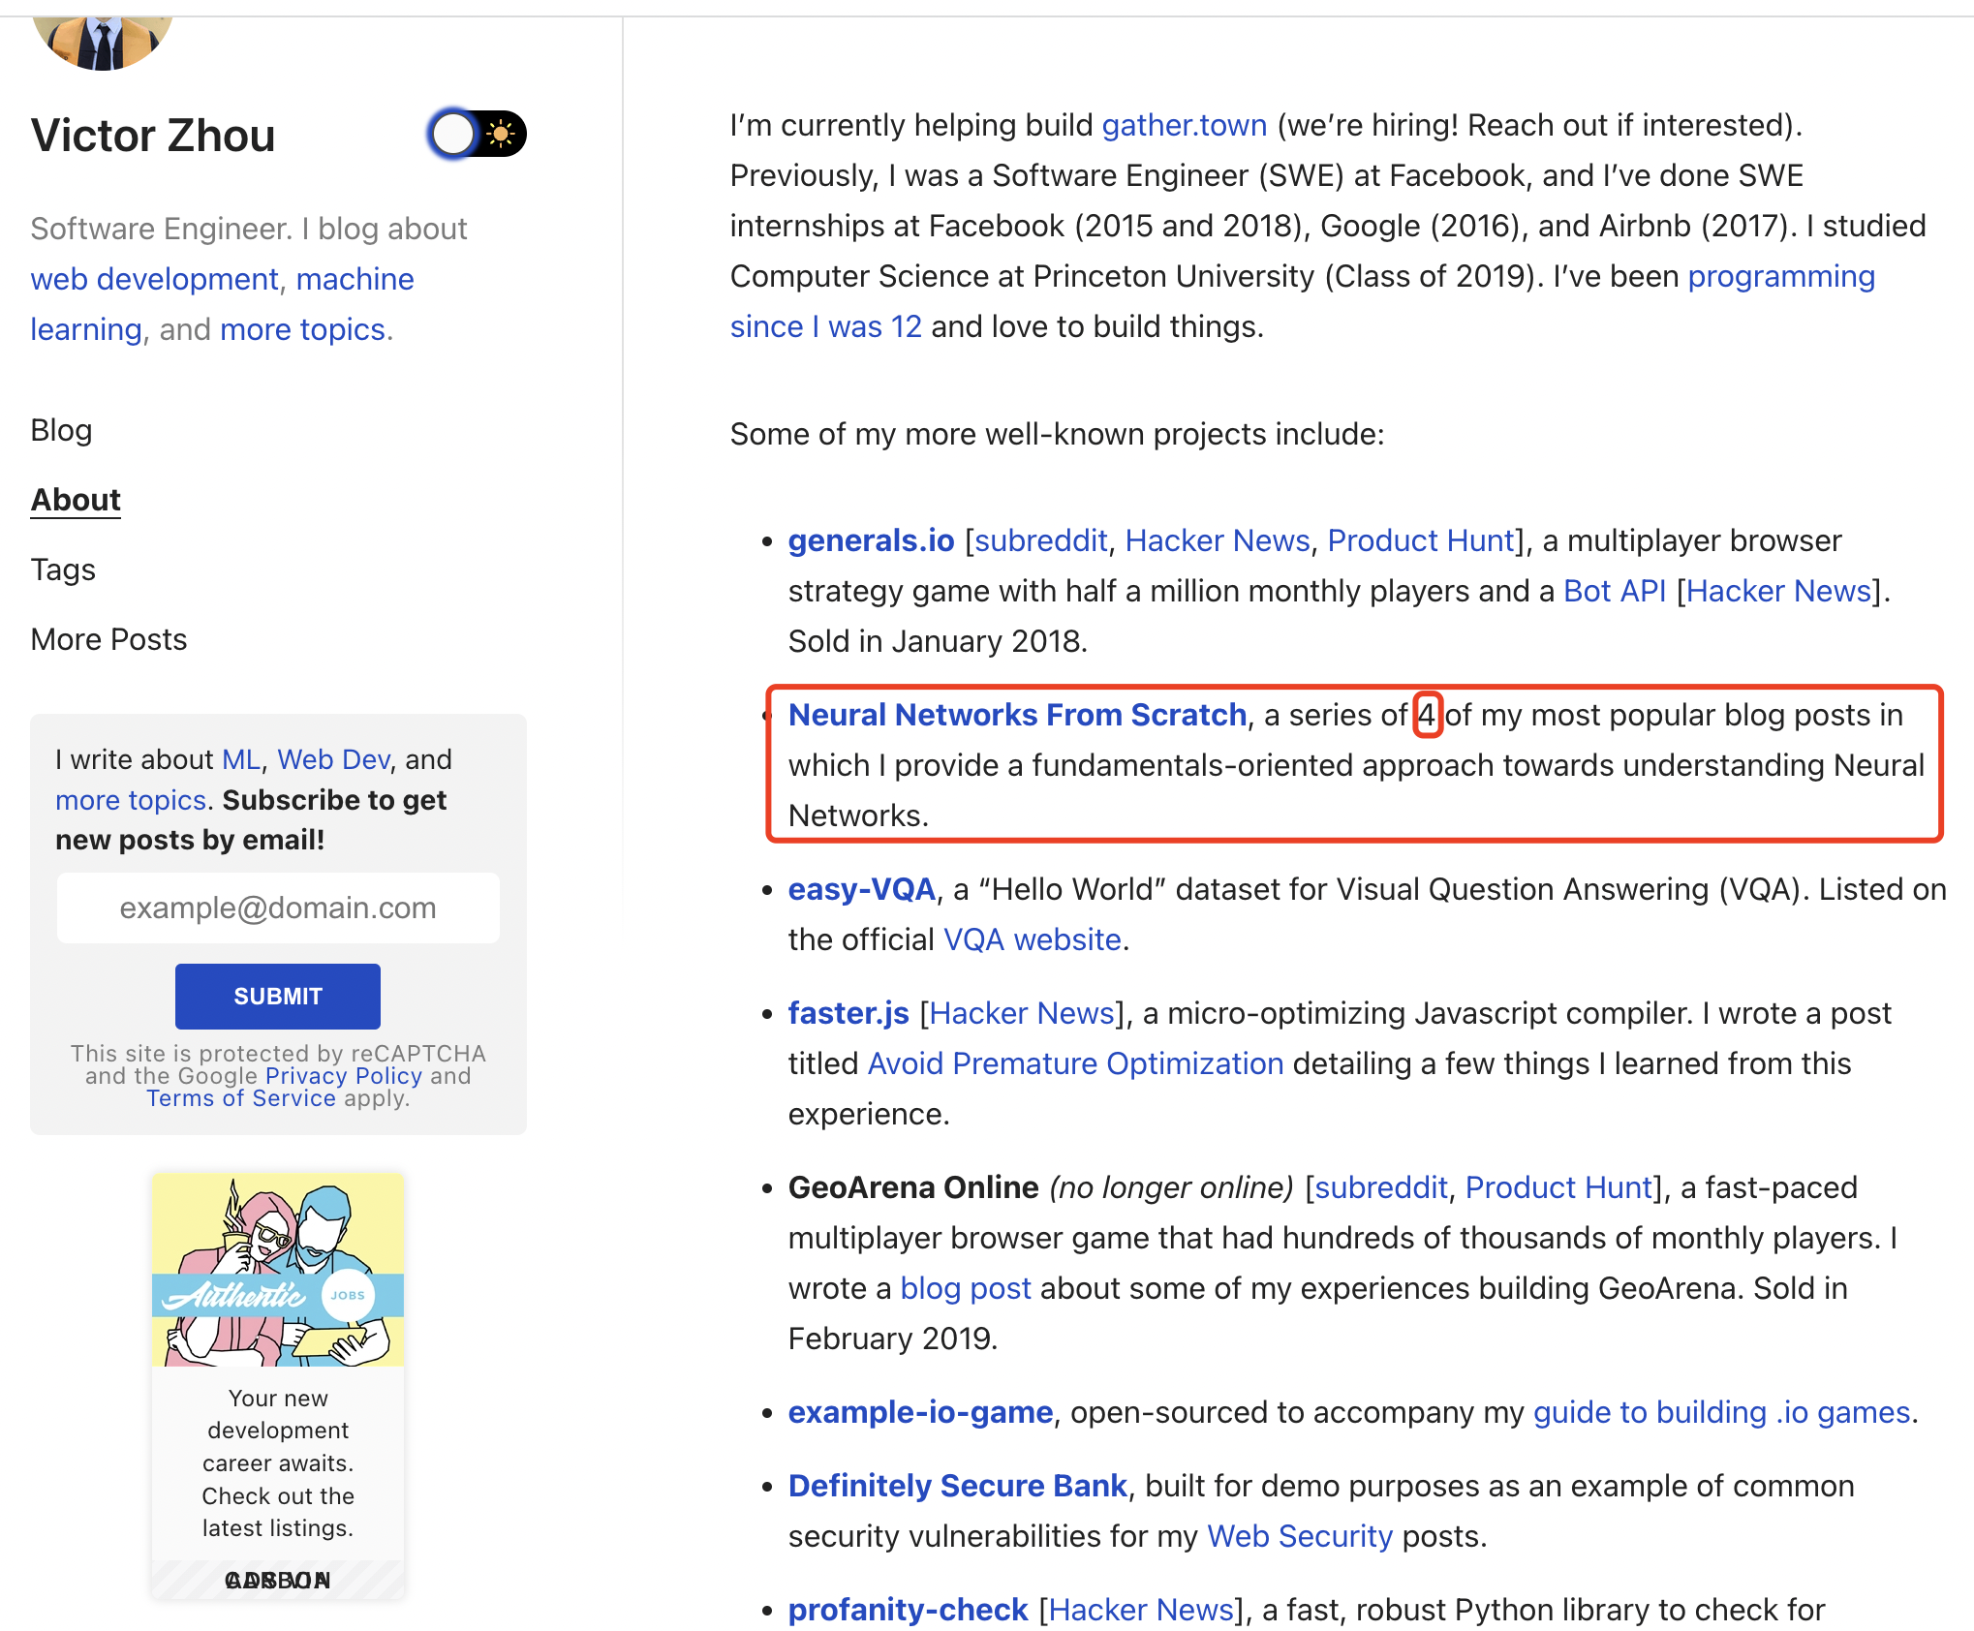Open Avoid Premature Optimization post
This screenshot has width=1974, height=1631.
coord(1075,1063)
